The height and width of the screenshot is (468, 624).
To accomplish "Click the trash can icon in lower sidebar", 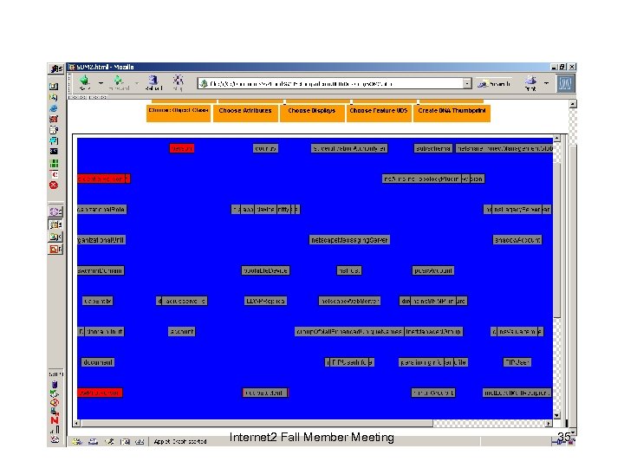I will point(55,385).
